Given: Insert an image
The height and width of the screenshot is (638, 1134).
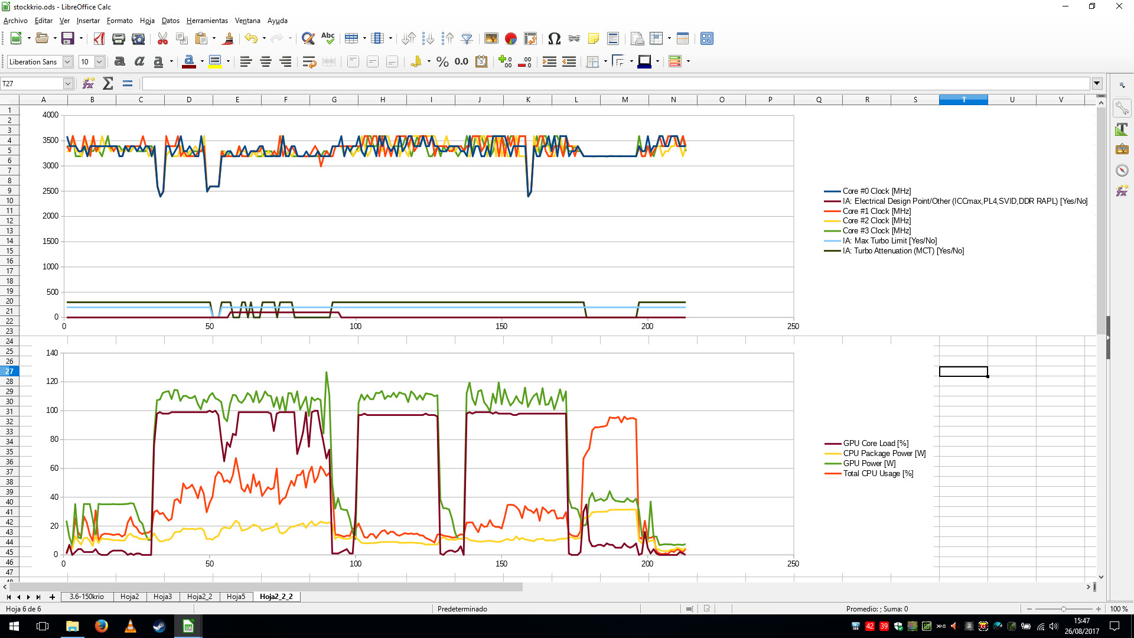Looking at the screenshot, I should tap(491, 38).
